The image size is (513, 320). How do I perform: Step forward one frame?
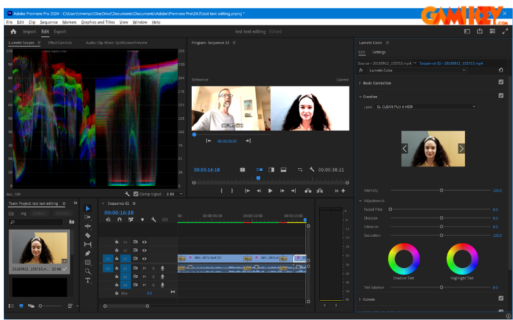tap(282, 191)
